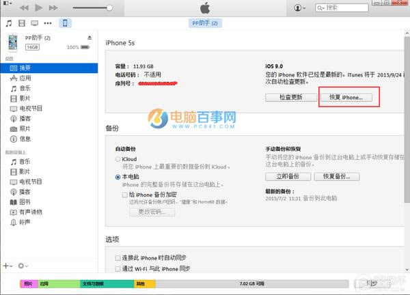This screenshot has height=295, width=410.
Task: Open the account user dropdown
Action: coord(300,8)
